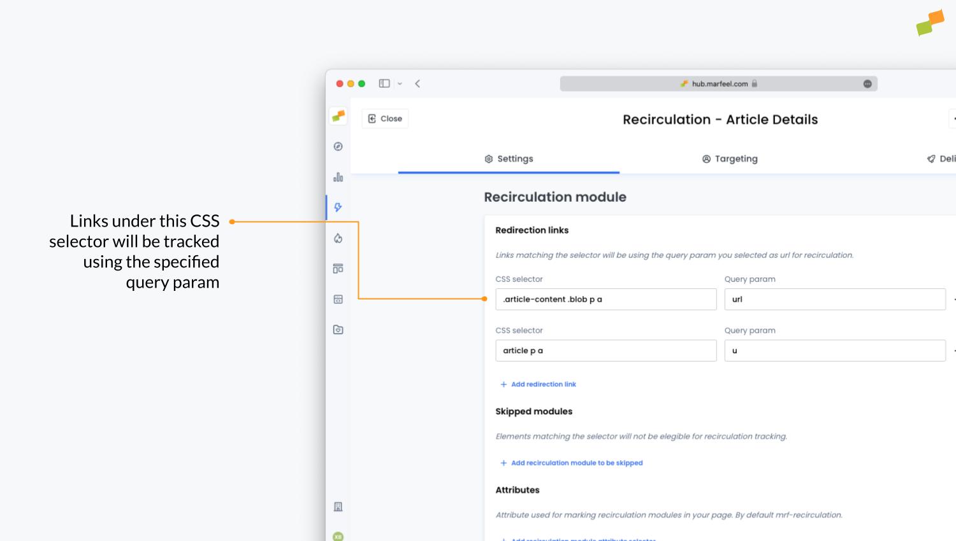The image size is (956, 541).
Task: Open the ellipsis menu in the address bar
Action: 867,83
